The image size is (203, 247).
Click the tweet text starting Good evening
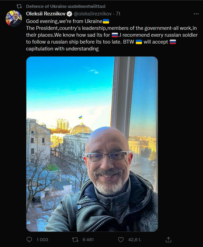pyautogui.click(x=112, y=35)
